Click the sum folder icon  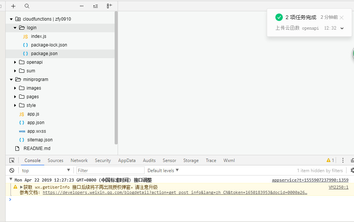click(x=22, y=71)
